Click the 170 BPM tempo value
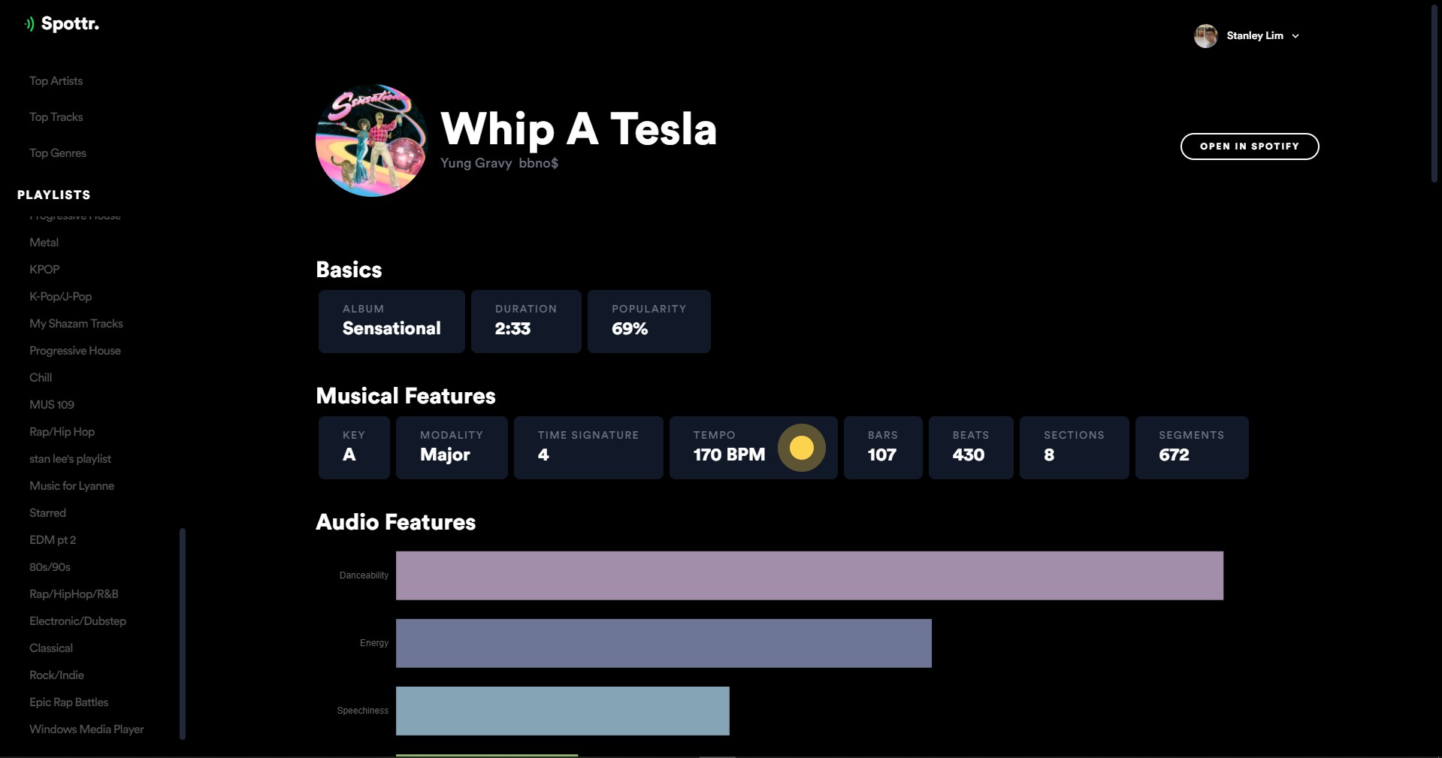 (729, 454)
